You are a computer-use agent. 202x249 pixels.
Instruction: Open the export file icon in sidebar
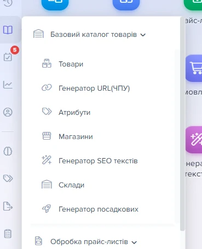click(8, 206)
